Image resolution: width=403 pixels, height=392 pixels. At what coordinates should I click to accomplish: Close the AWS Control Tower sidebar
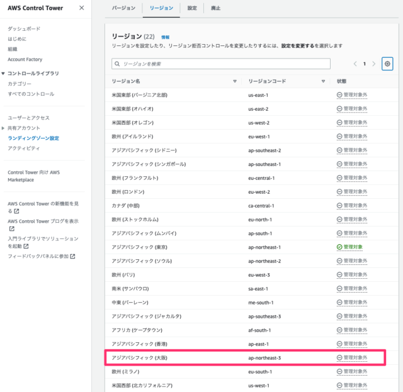pos(81,8)
